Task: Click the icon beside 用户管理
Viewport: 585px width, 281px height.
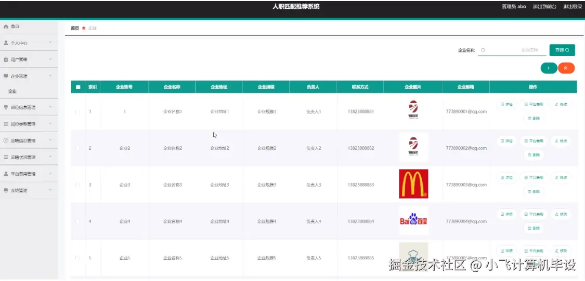Action: (6, 60)
